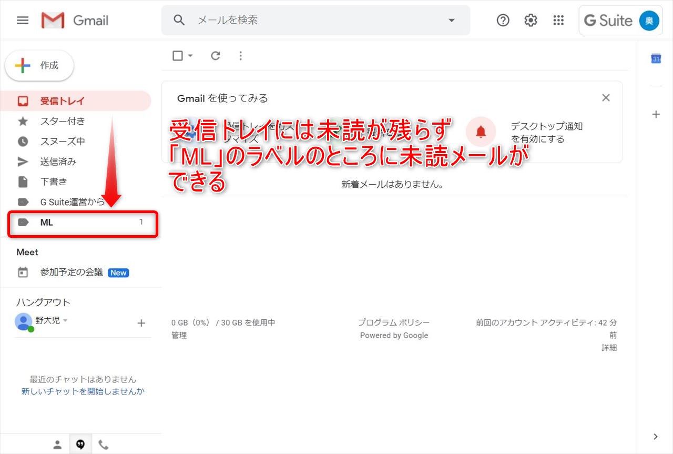
Task: Select the Hangouts conversations icon
Action: click(80, 445)
